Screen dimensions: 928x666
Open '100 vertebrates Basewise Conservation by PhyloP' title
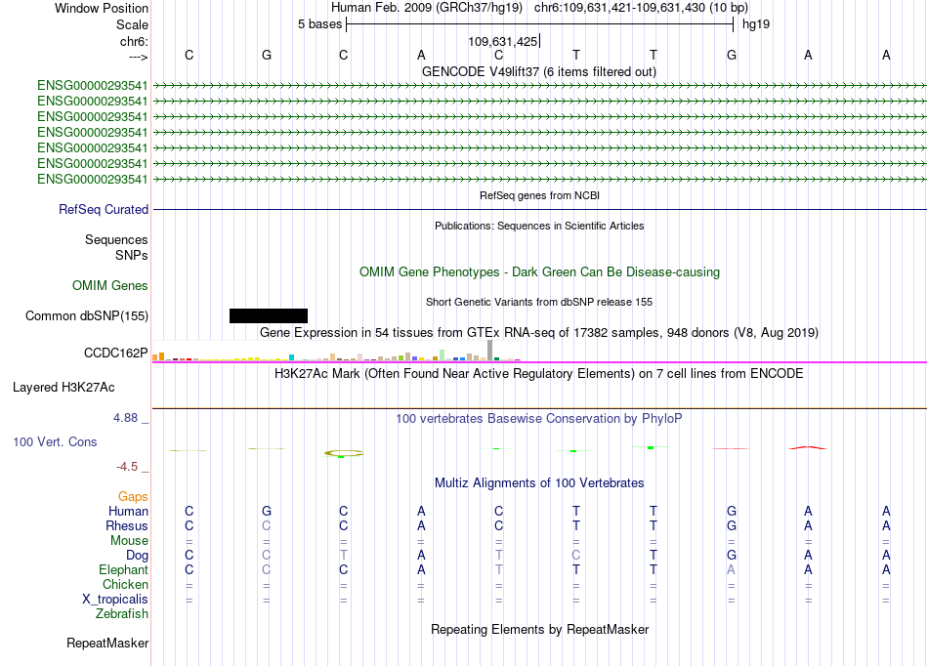539,419
